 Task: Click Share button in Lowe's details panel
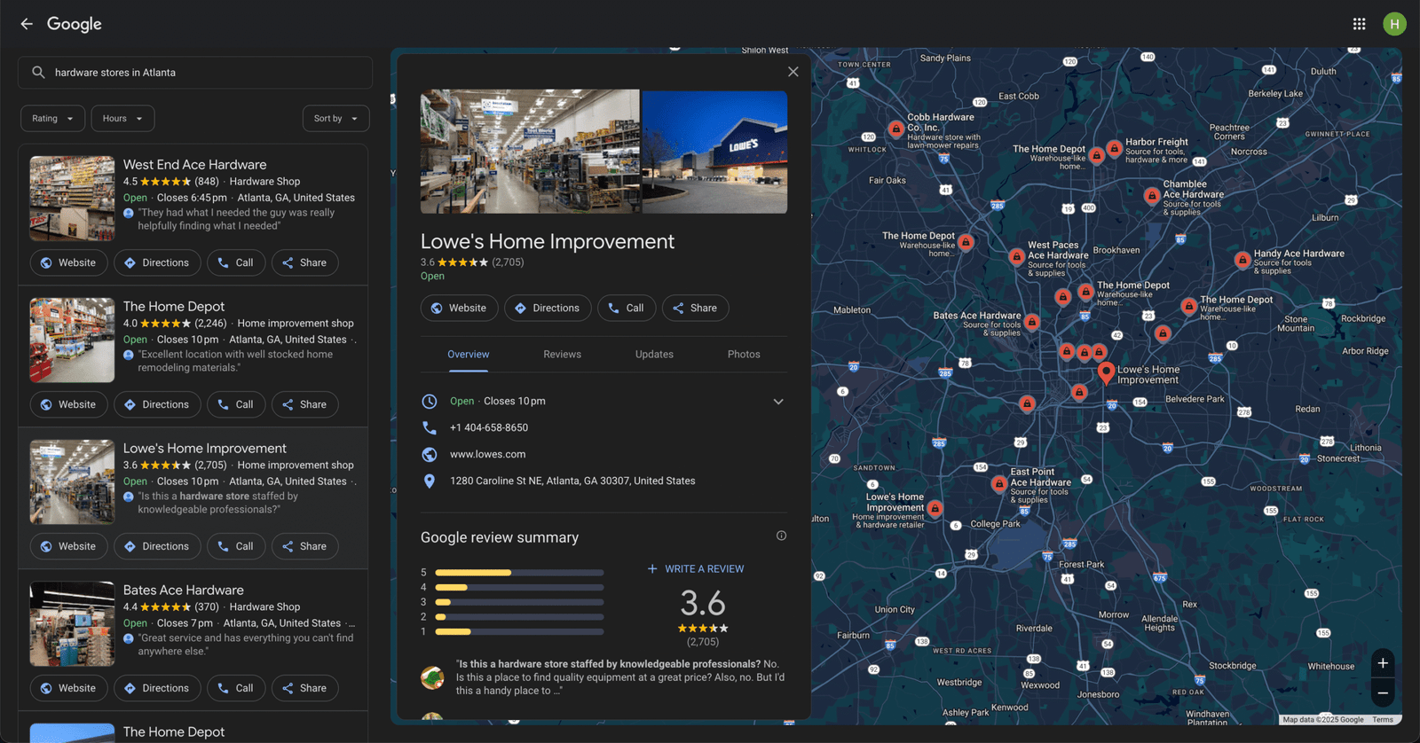tap(695, 308)
